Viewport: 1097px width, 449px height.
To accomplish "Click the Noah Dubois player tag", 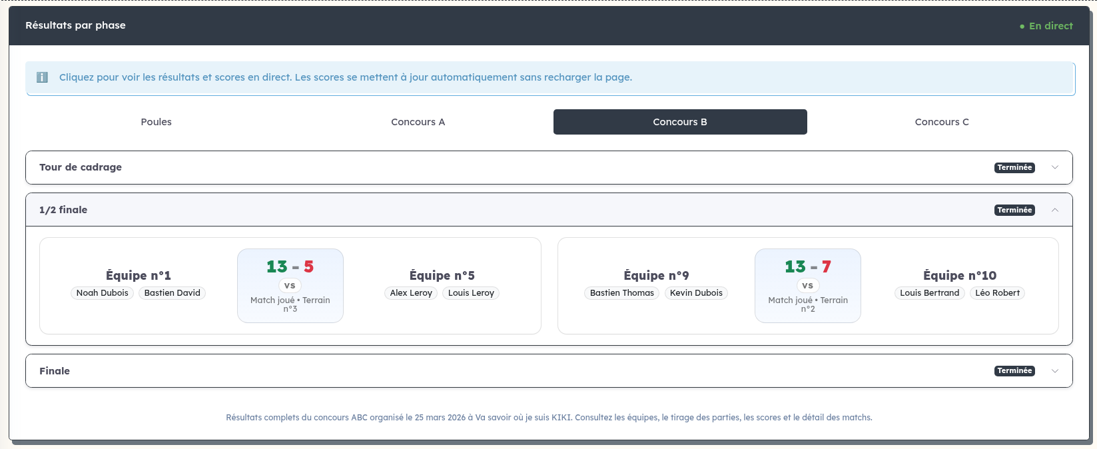I will [103, 293].
